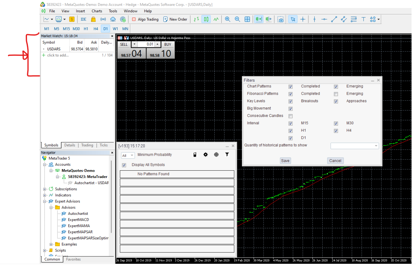Open the Insert menu

(x=80, y=11)
